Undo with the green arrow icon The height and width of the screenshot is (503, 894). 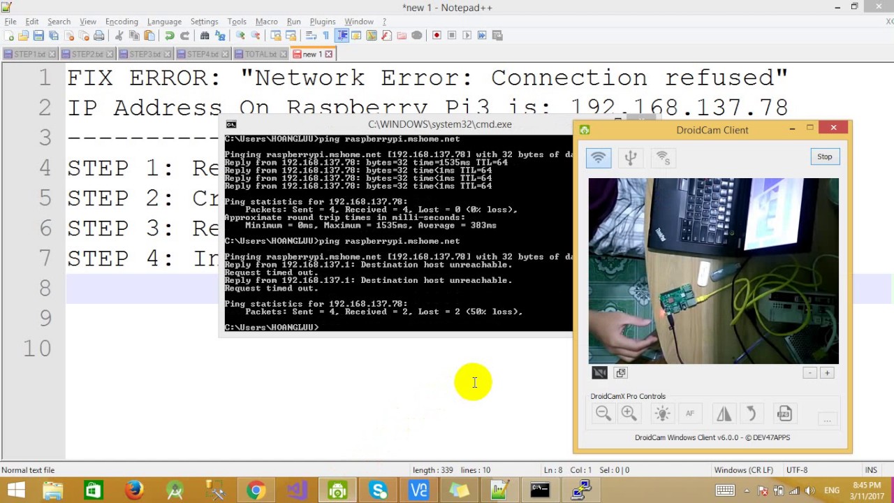(170, 35)
